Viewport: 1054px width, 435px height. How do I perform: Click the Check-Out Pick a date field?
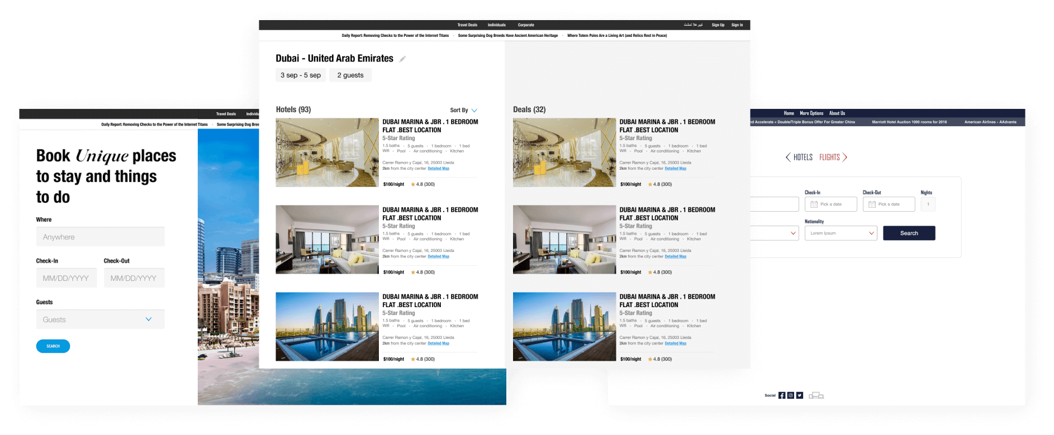[x=889, y=204]
